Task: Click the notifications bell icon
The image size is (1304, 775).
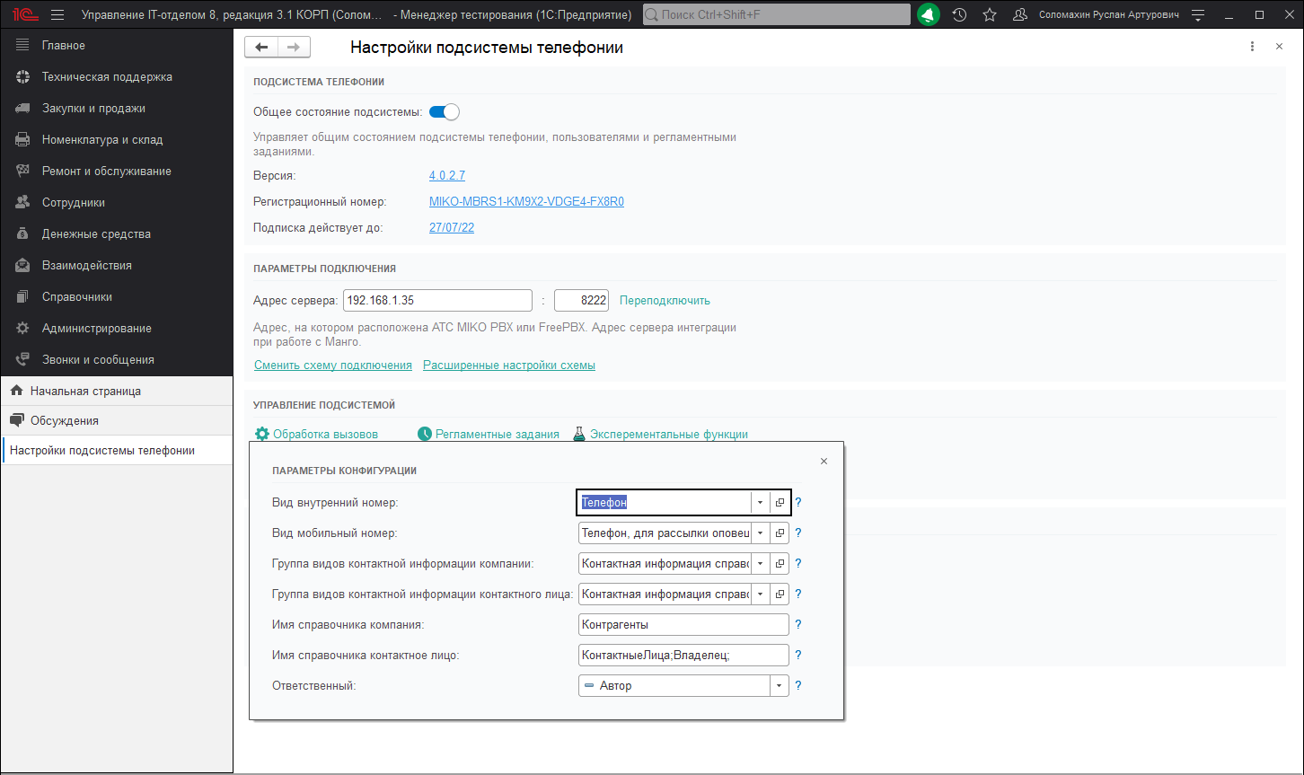Action: point(929,15)
